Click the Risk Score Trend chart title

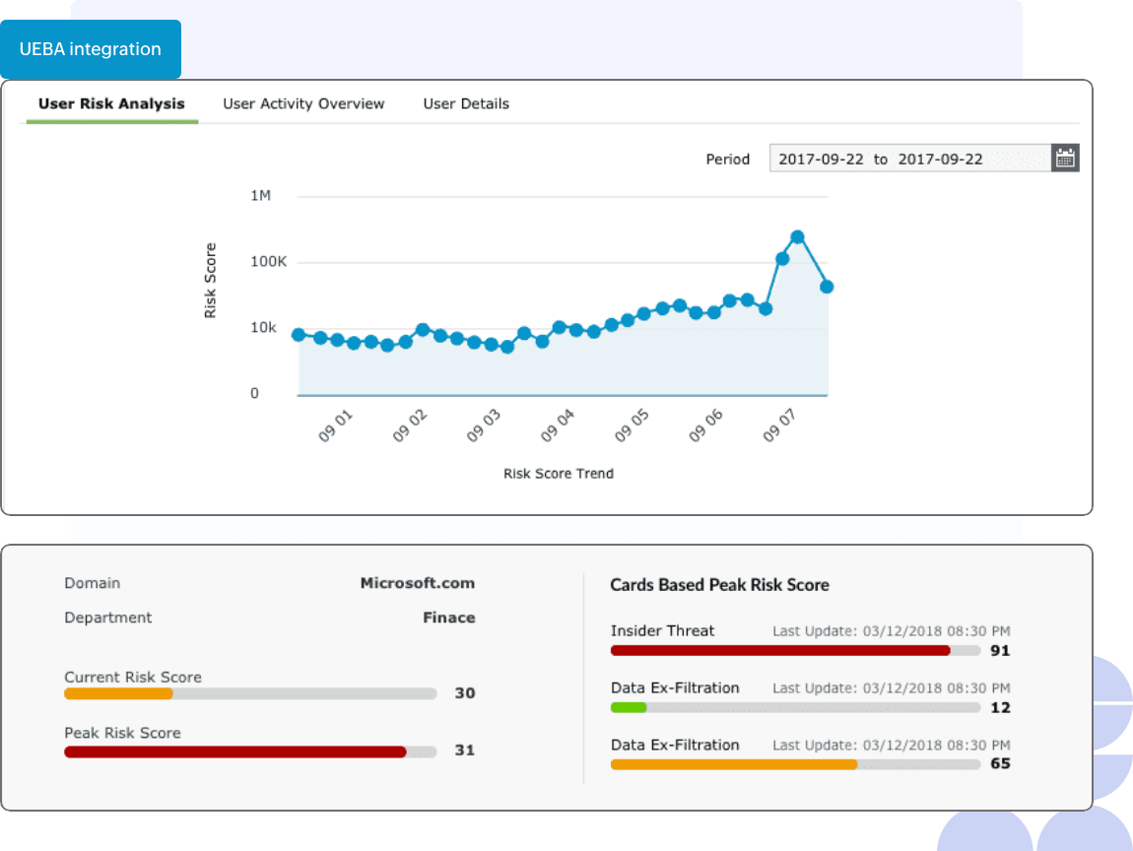click(x=558, y=474)
